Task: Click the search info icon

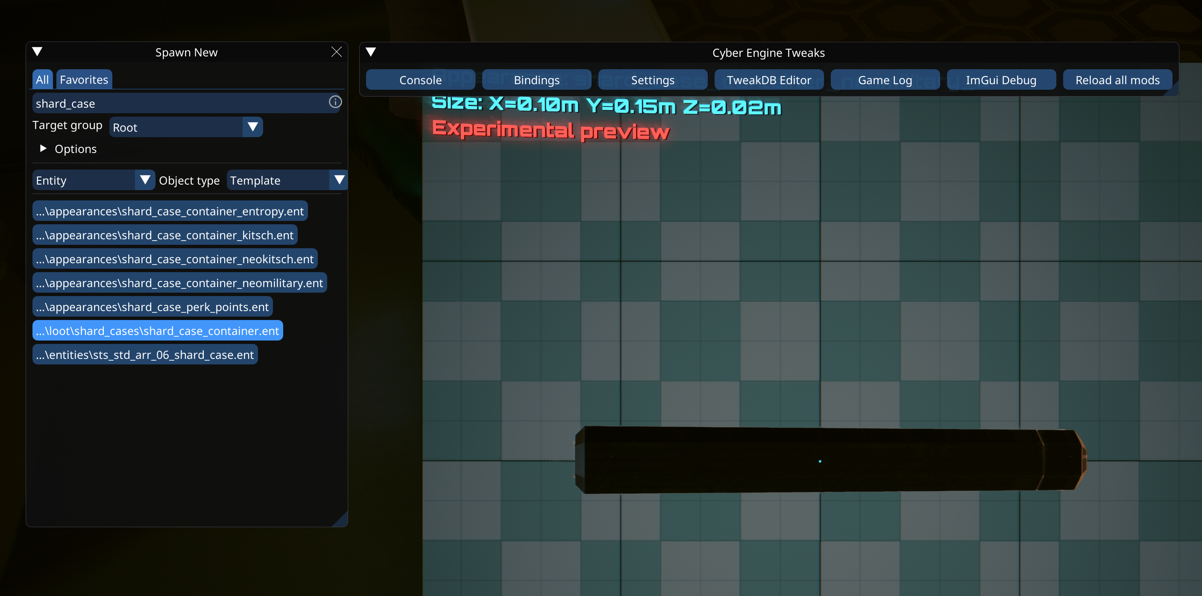Action: point(335,102)
